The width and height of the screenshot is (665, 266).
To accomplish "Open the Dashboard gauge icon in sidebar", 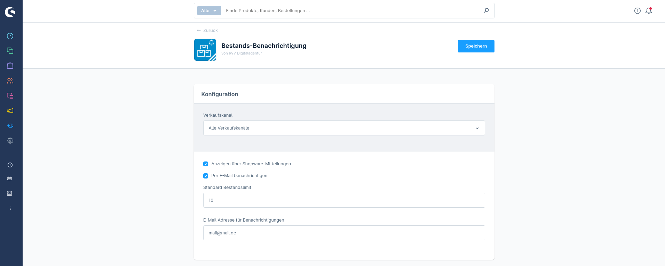I will click(x=10, y=36).
